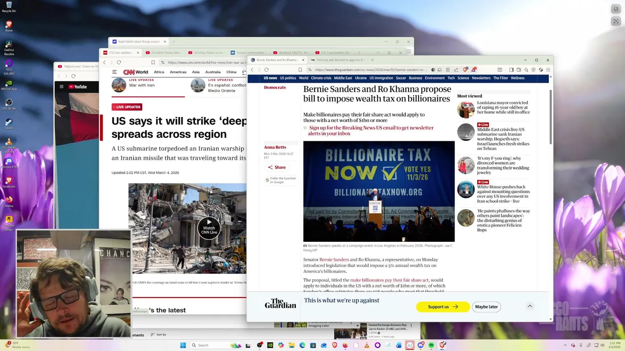The height and width of the screenshot is (351, 625).
Task: Click the Brave Rewards triangle icon
Action: tap(473, 70)
